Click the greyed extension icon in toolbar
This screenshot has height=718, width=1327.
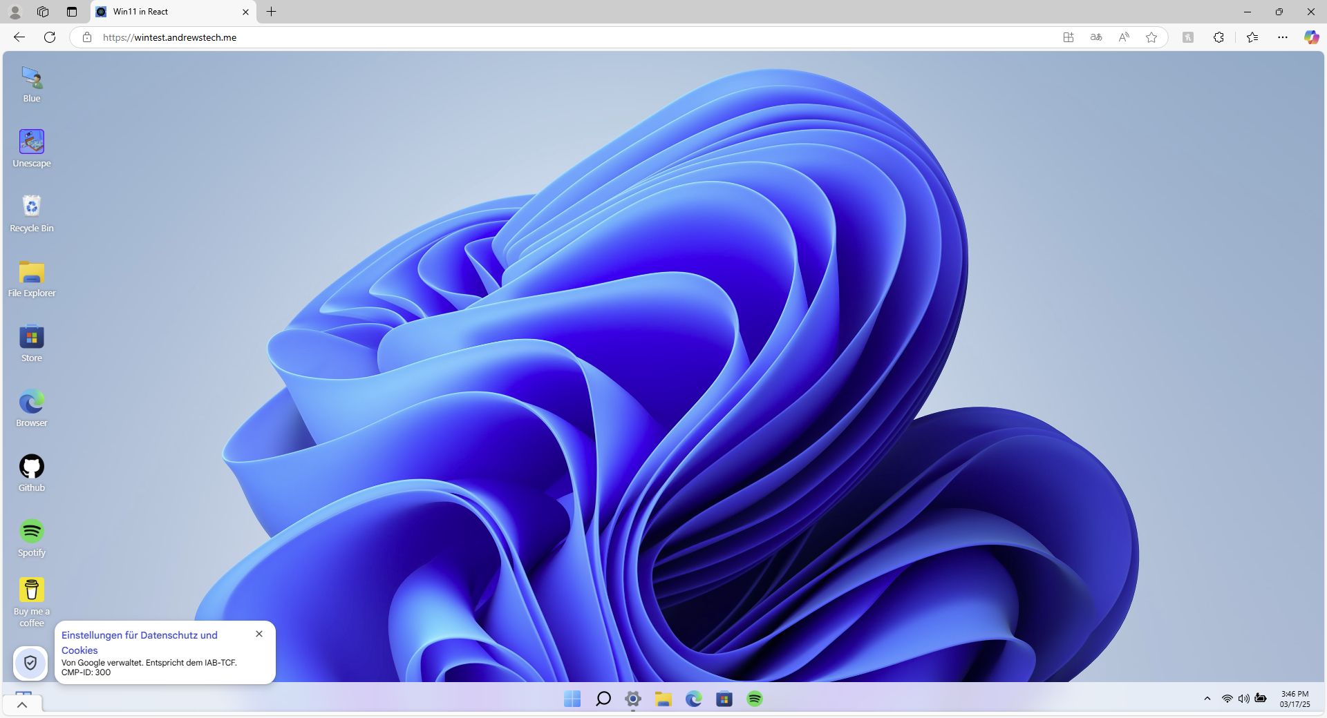coord(1188,37)
